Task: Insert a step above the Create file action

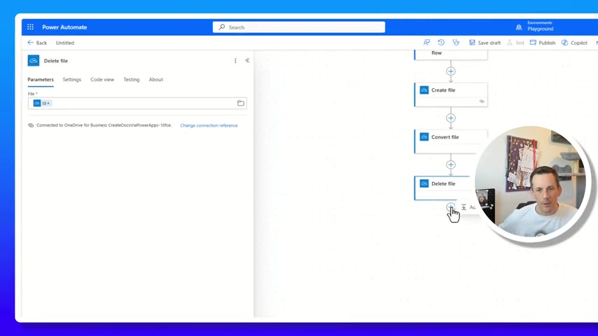Action: 450,71
